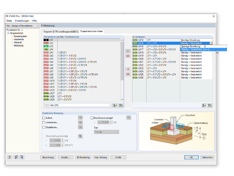Viewport: 234px width, 176px height.
Task: Collapse the Eingabedaten tree node
Action: click(8, 33)
